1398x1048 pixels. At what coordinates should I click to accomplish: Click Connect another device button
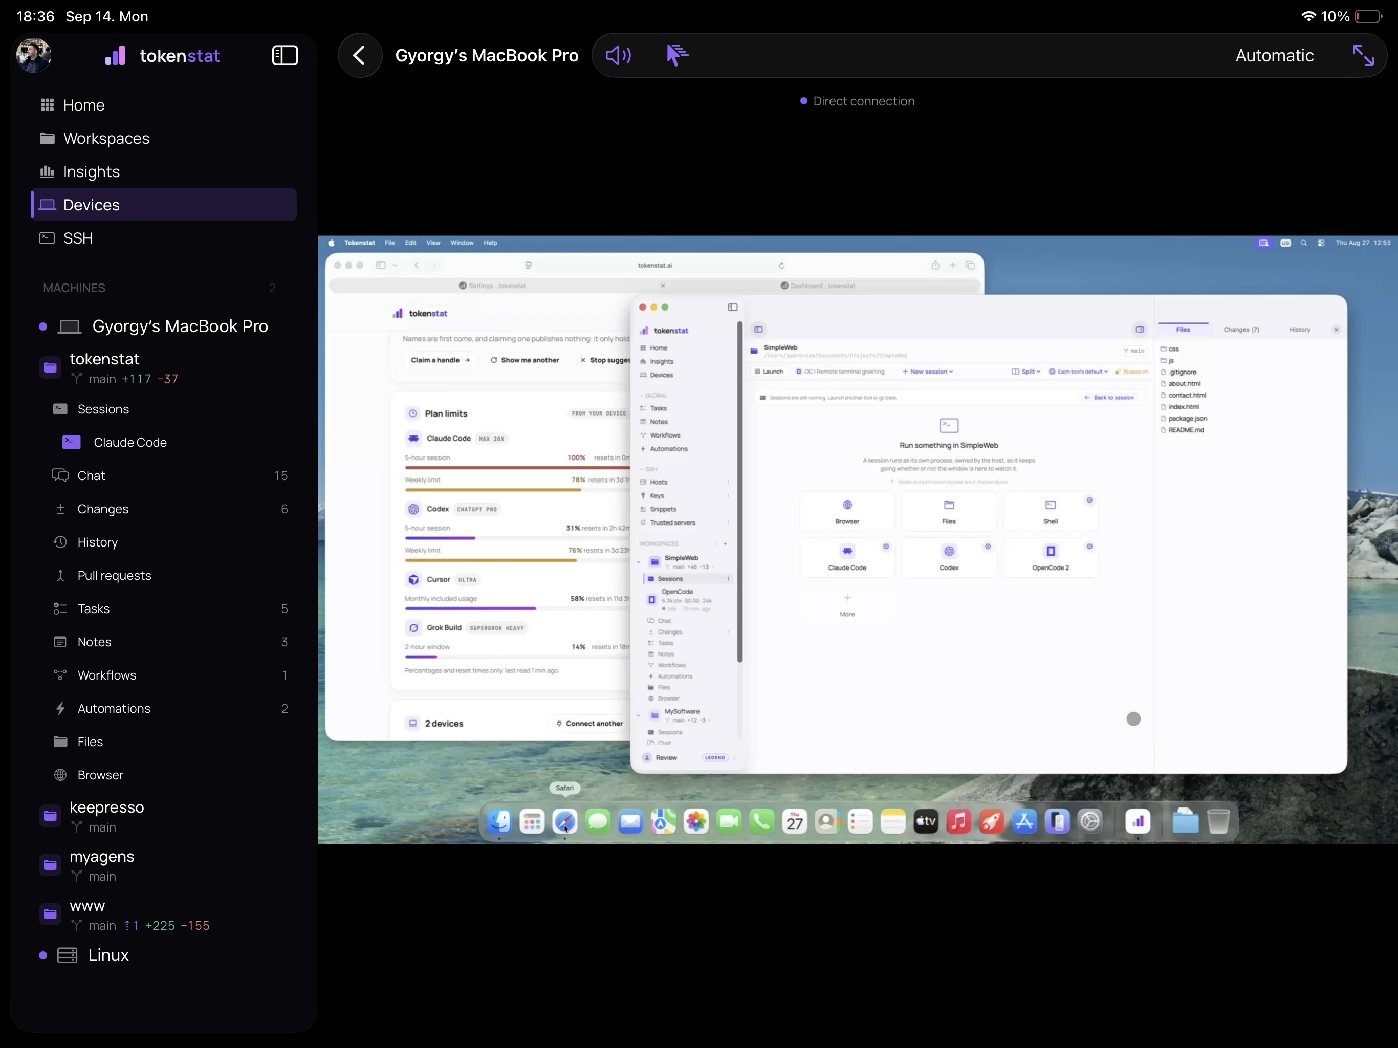589,723
